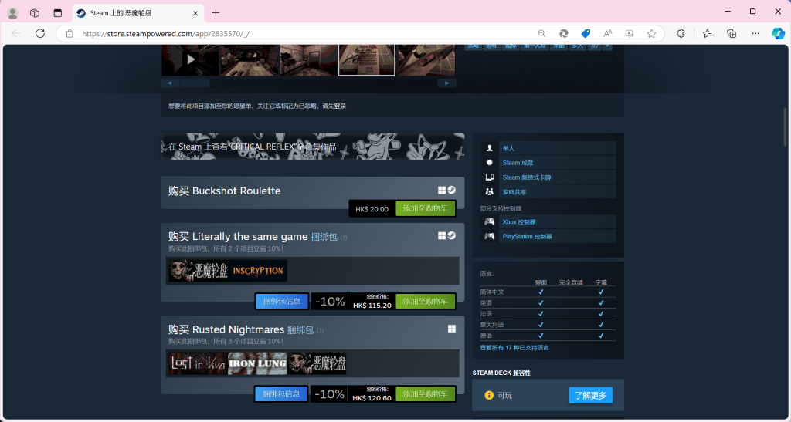Screen dimensions: 791x422
Task: Click the 了解更多 Steam Deck button
Action: (590, 395)
